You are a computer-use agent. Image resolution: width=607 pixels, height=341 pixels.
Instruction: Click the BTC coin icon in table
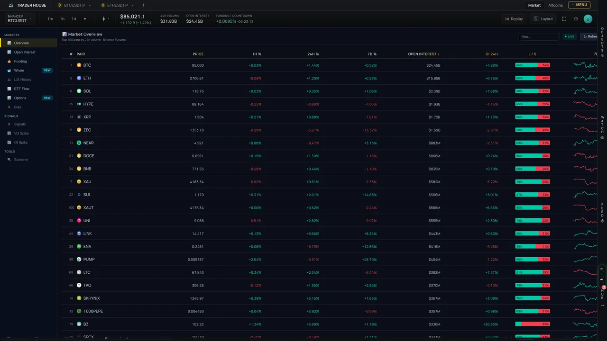point(79,65)
